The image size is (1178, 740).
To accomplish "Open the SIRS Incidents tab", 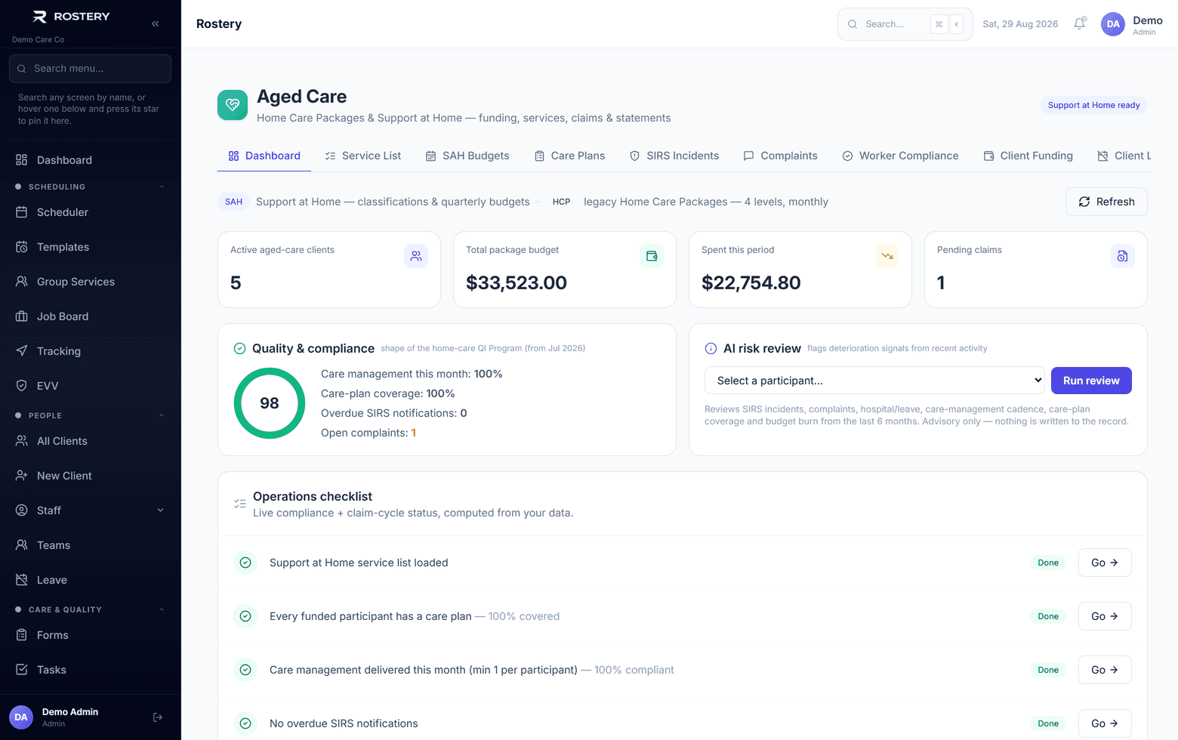I will [674, 156].
